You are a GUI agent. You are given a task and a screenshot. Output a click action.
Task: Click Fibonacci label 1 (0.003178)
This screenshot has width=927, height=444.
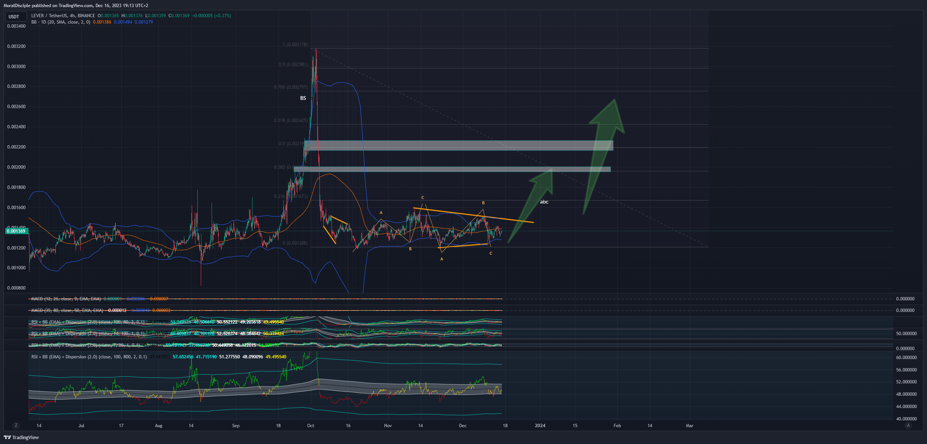pos(295,45)
